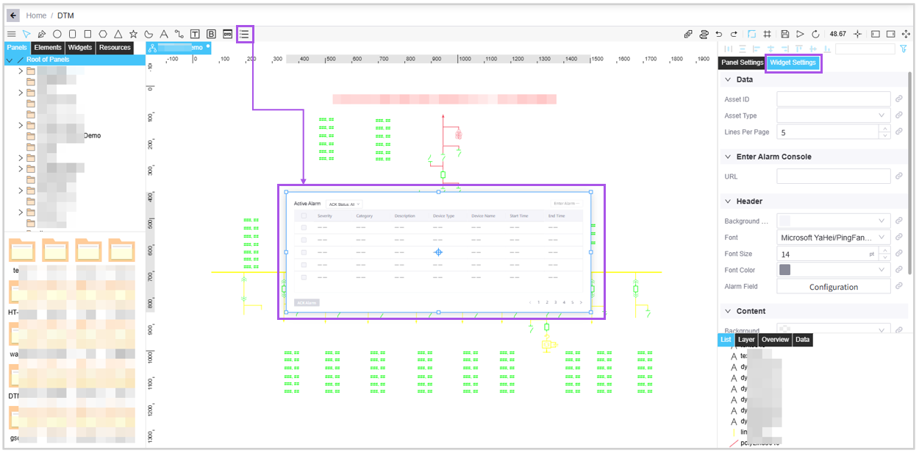Screen dimensions: 919x453
Task: Click the alarm list widget icon
Action: pyautogui.click(x=245, y=34)
